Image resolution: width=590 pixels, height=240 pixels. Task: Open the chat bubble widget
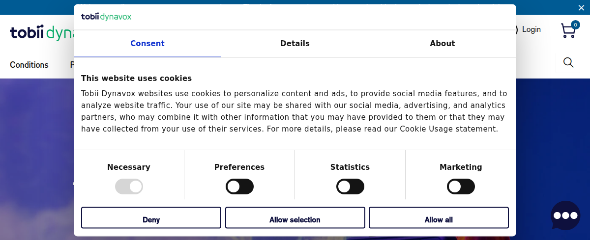(x=565, y=215)
